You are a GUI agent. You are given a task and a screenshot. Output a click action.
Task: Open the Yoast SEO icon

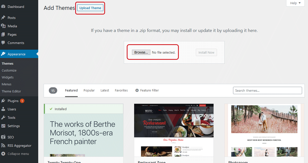(3, 137)
